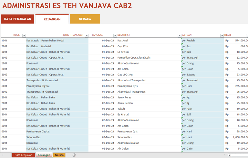248x158 pixels.
Task: Select unit cell 'per Pcs'
Action: [202, 46]
